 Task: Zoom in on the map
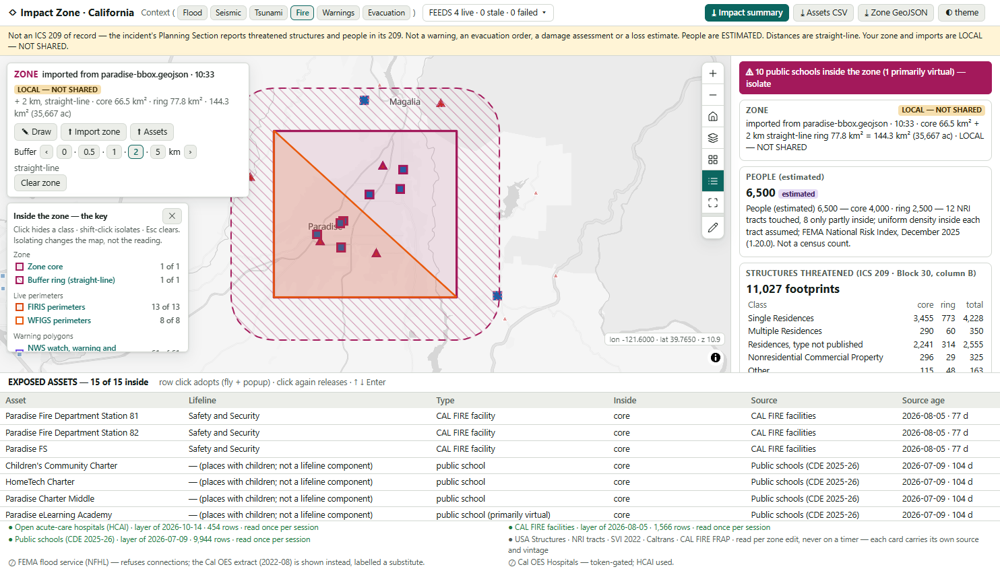coord(713,73)
